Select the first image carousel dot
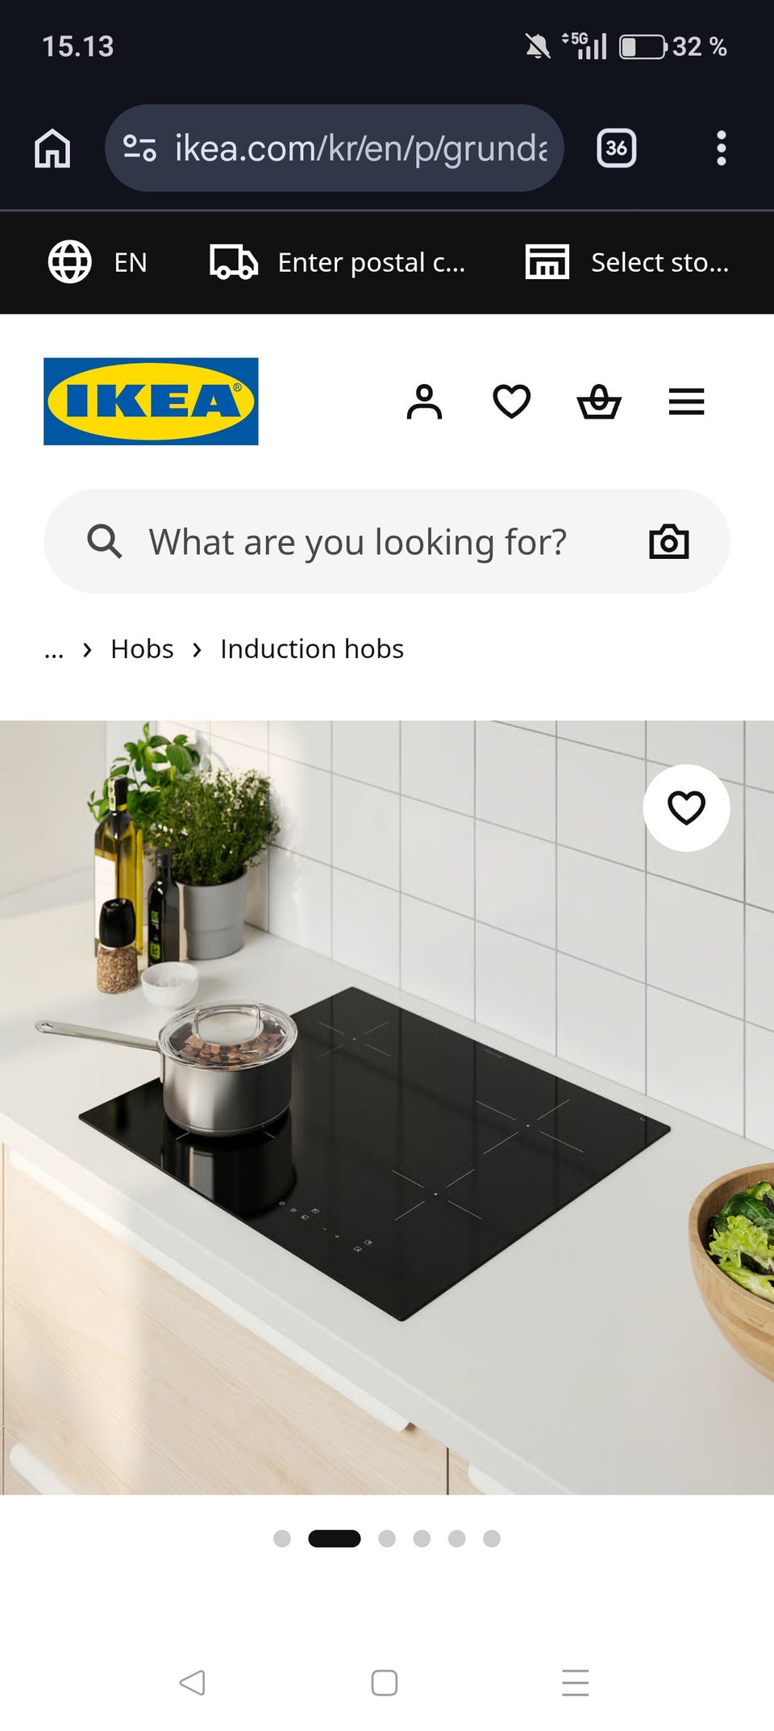The image size is (774, 1731). click(282, 1538)
